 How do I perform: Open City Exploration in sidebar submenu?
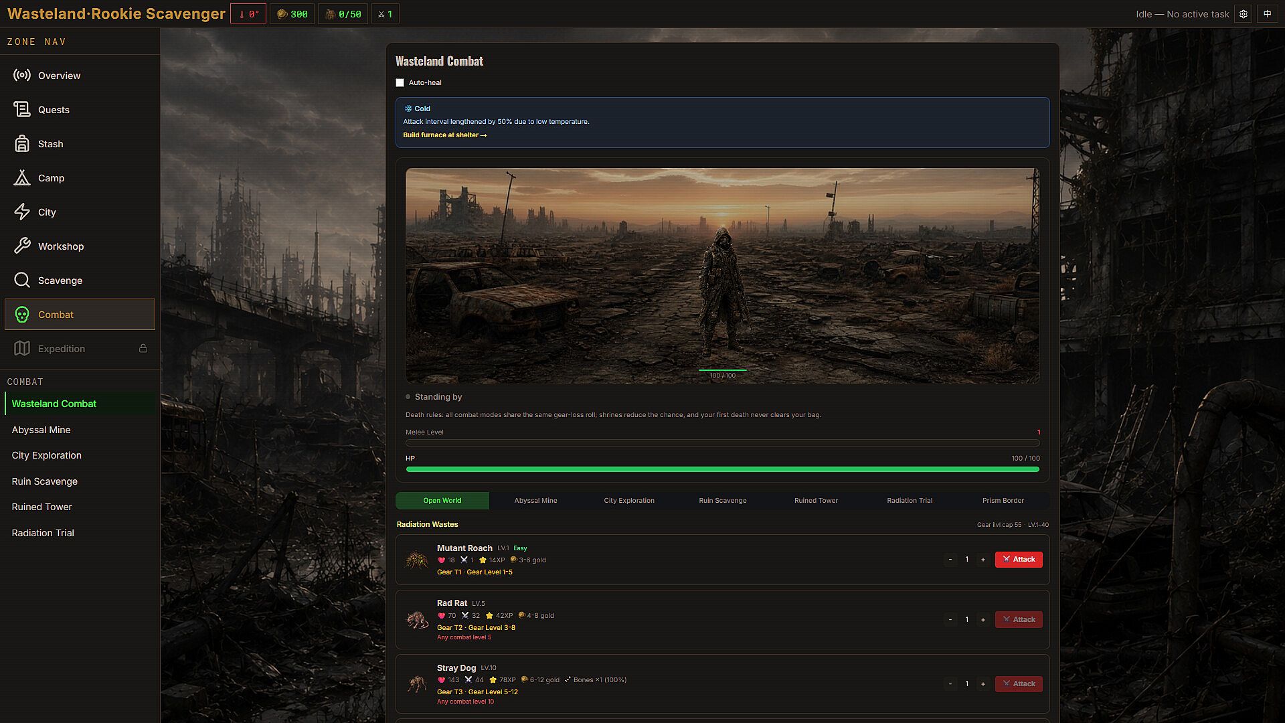click(80, 456)
